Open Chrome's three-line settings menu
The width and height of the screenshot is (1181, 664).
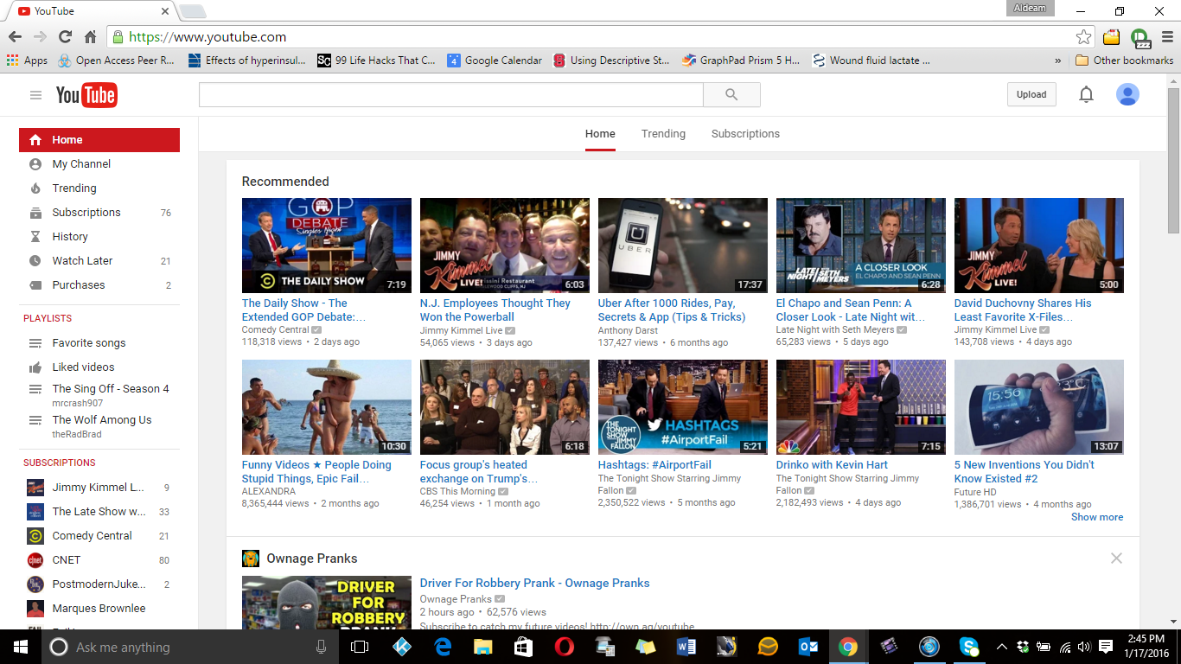[x=1167, y=37]
